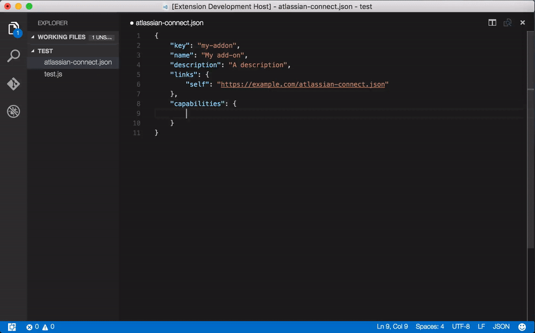
Task: Open the Explorer view in activity bar
Action: (x=14, y=29)
